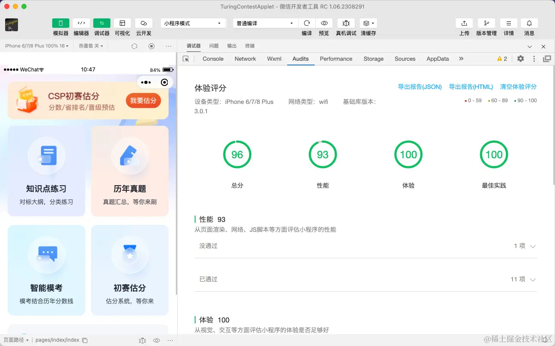Toggle the 编辑器 editor panel button
The height and width of the screenshot is (346, 555).
click(x=81, y=23)
